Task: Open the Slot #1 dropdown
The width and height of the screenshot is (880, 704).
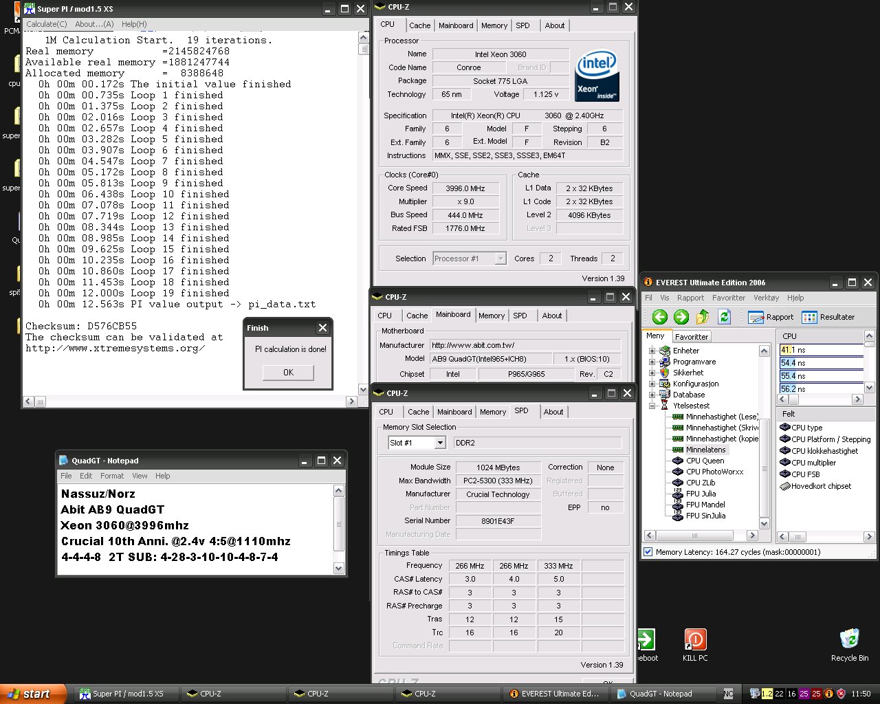Action: (x=440, y=443)
